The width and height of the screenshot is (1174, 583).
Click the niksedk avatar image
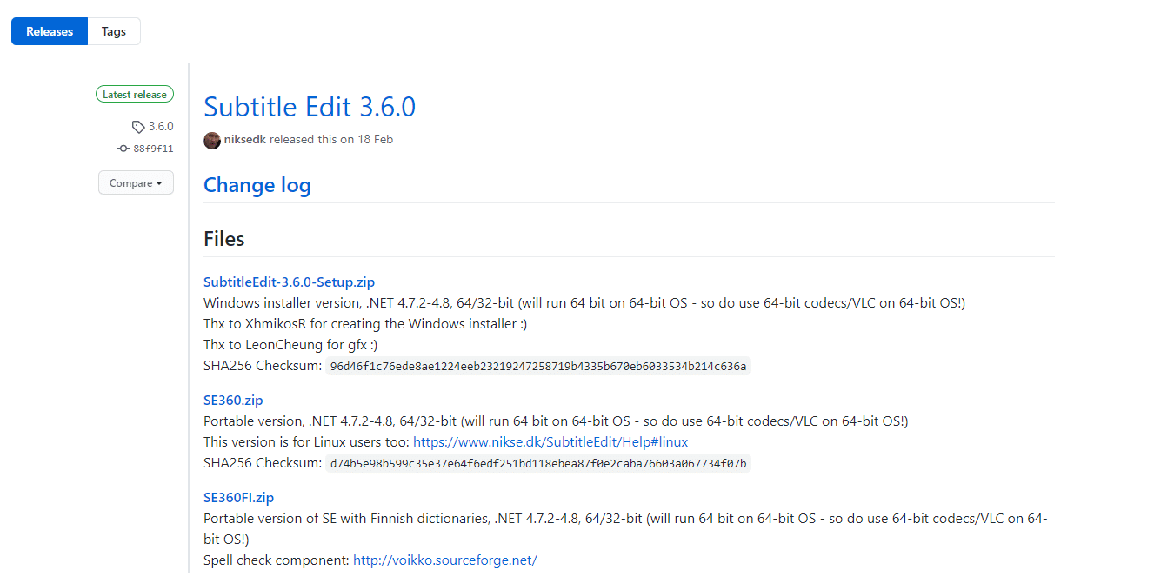(212, 140)
